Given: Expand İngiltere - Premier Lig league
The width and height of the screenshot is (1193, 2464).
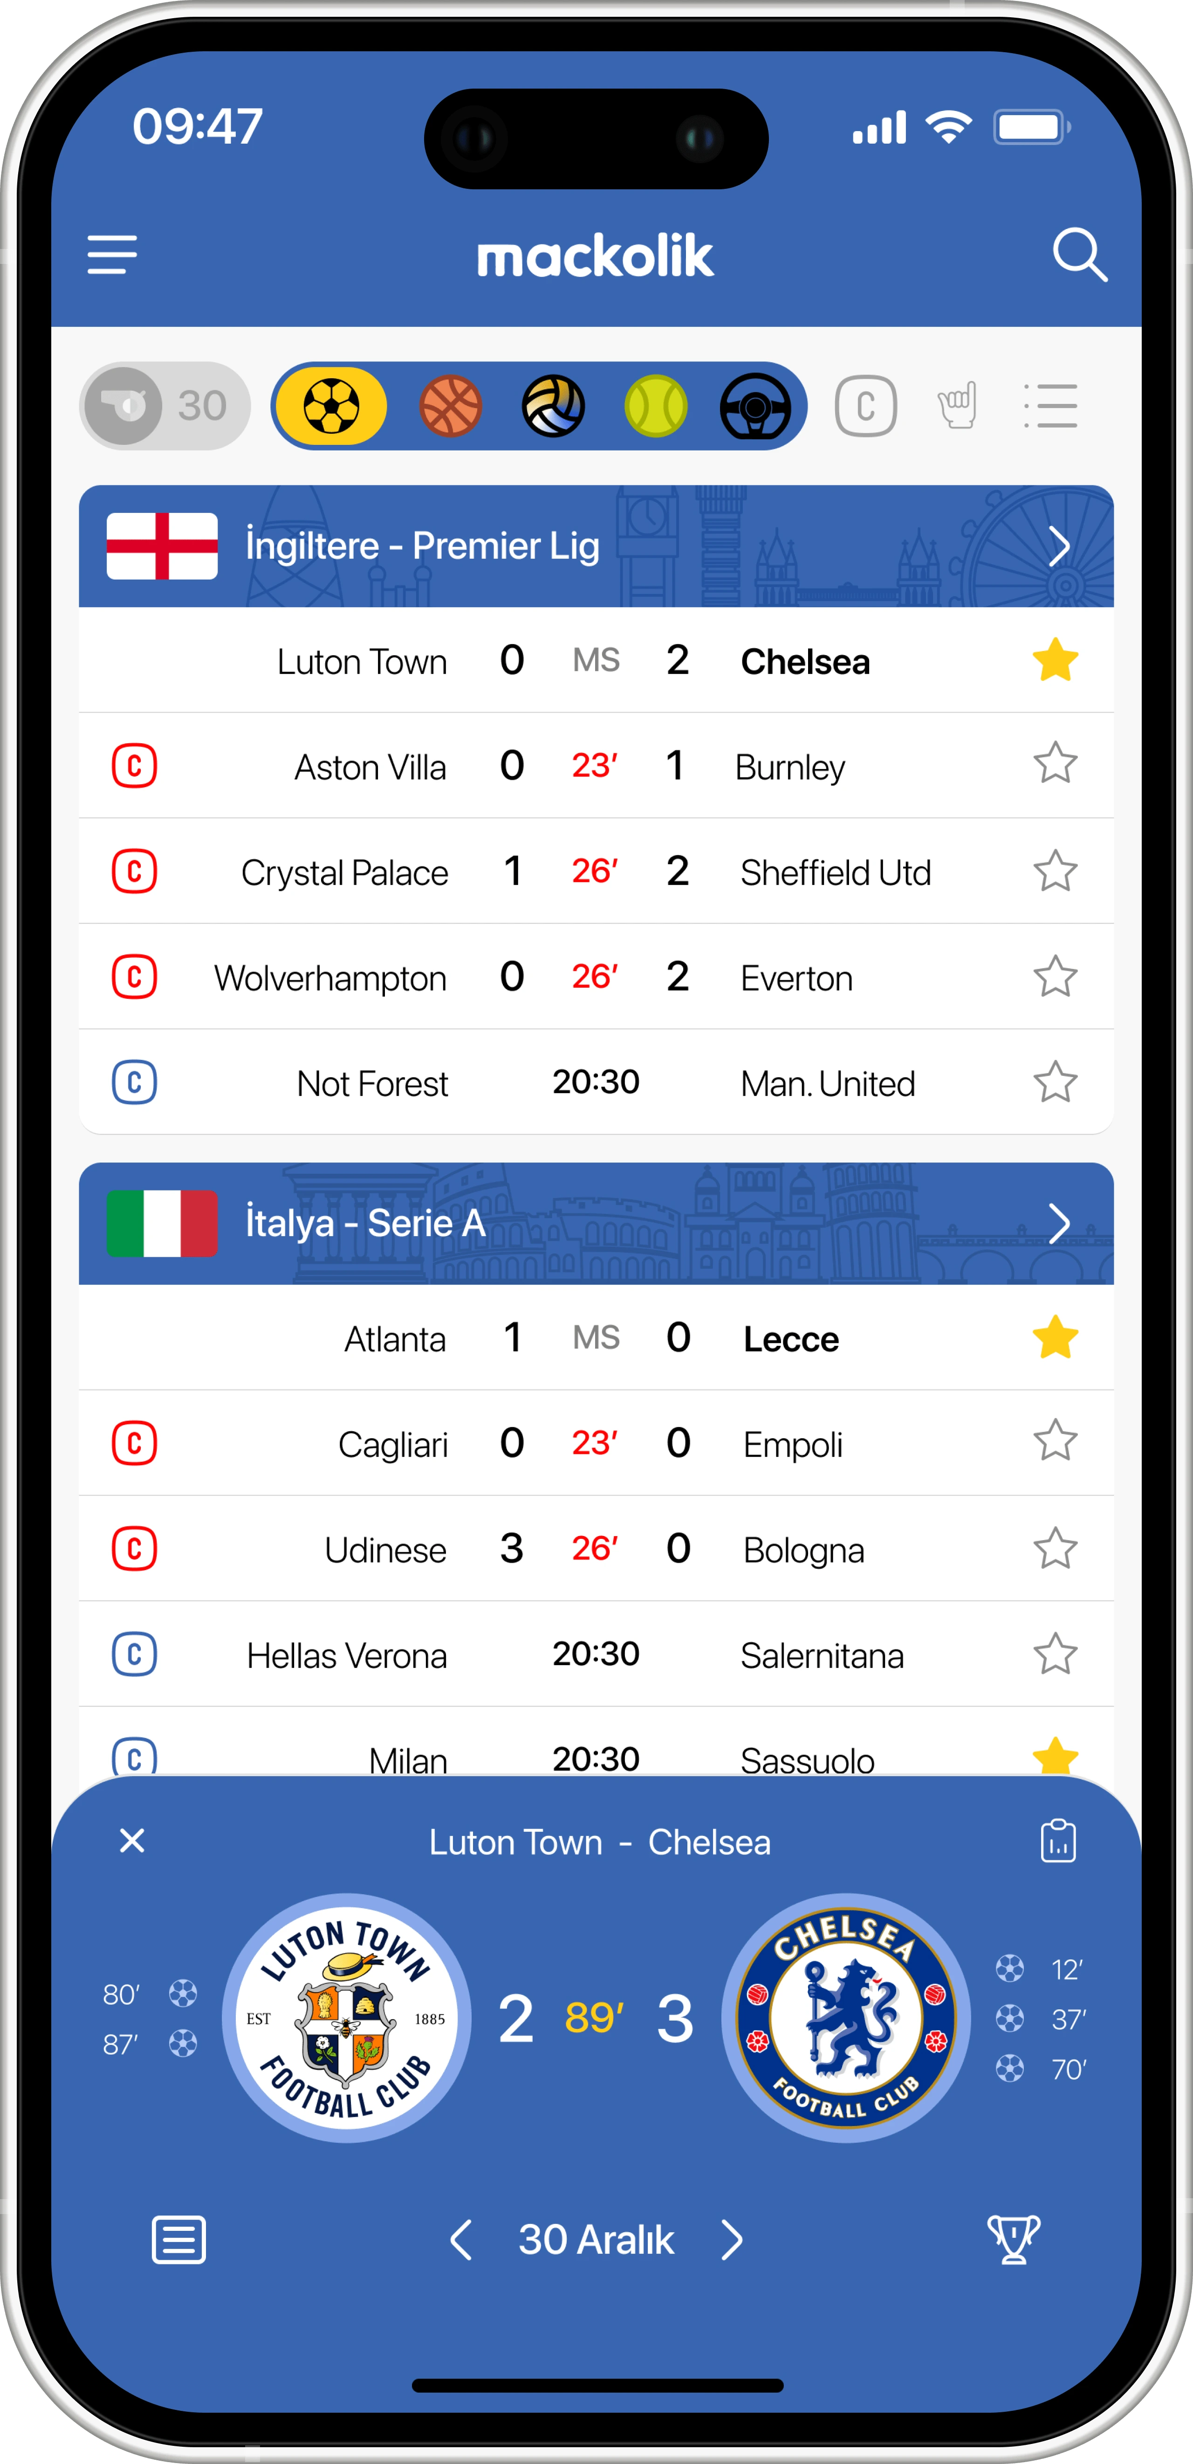Looking at the screenshot, I should click(1058, 547).
